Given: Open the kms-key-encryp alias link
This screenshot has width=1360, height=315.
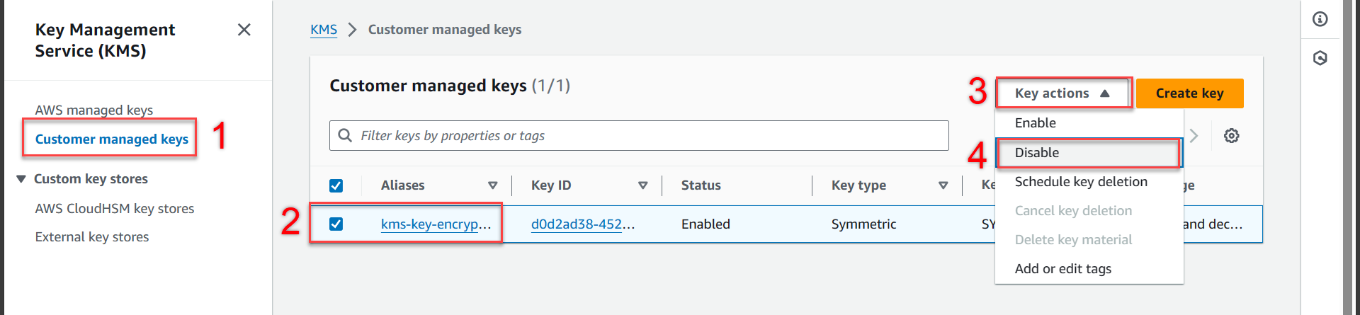Looking at the screenshot, I should 436,224.
